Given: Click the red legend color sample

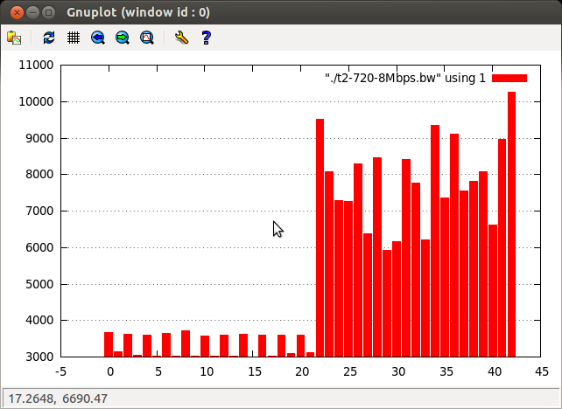Looking at the screenshot, I should 509,79.
